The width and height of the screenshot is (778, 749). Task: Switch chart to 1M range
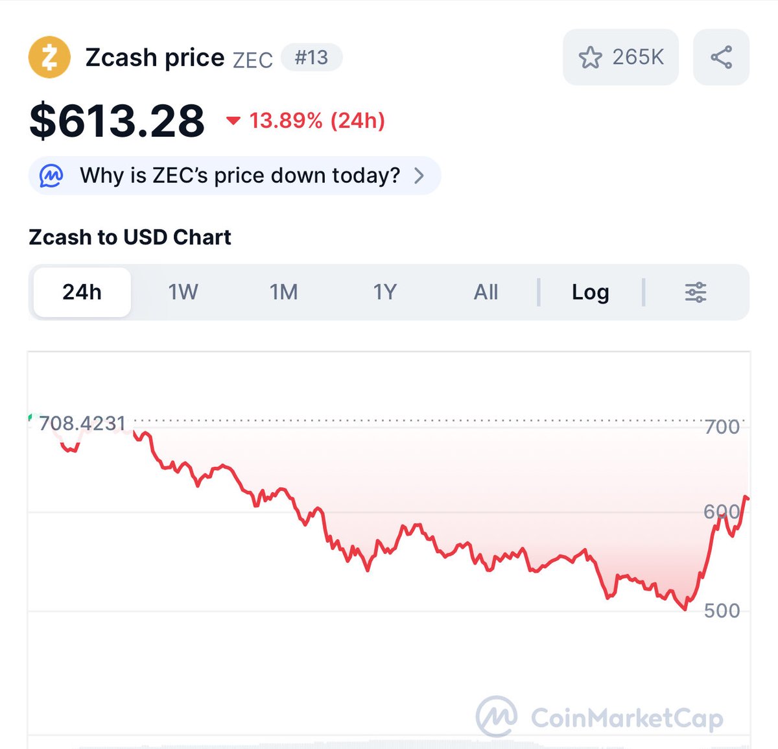click(284, 292)
